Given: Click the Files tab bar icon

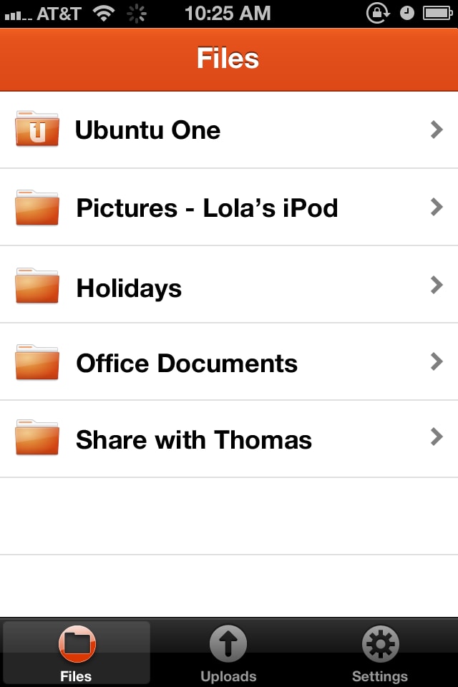Looking at the screenshot, I should [77, 643].
